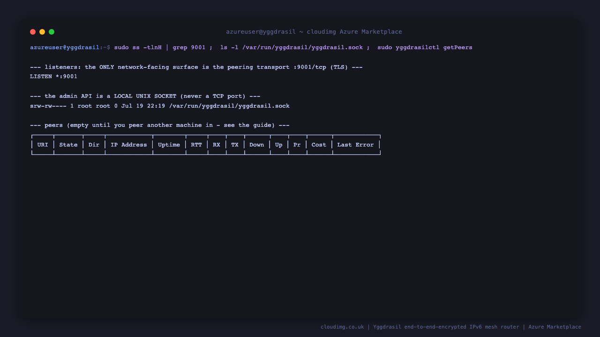Click the Pr column header
Screen dimensions: 600x337
297,145
